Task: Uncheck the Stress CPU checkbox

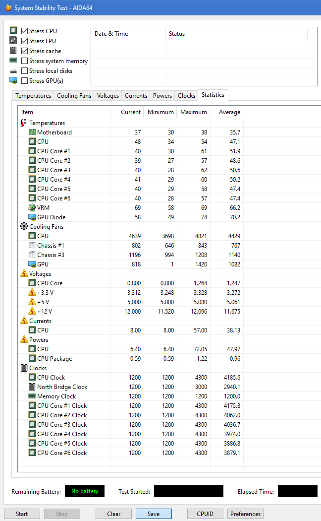Action: [x=24, y=31]
